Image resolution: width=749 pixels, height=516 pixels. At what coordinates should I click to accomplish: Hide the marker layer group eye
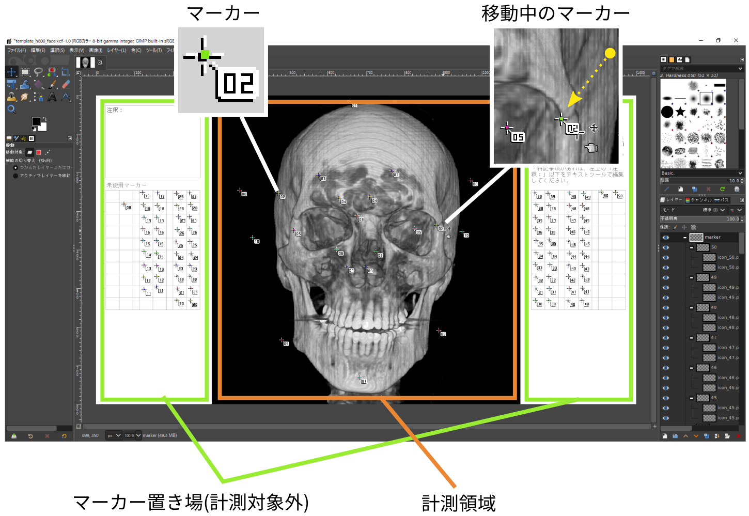pos(666,238)
